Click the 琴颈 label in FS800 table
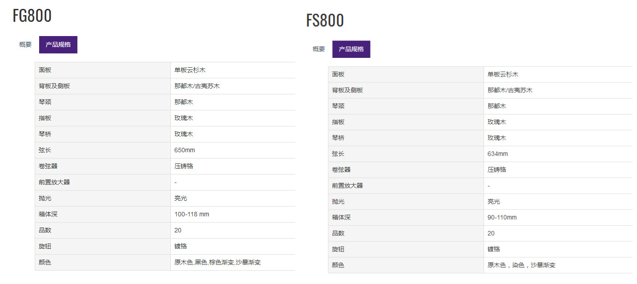The width and height of the screenshot is (637, 284). [338, 106]
